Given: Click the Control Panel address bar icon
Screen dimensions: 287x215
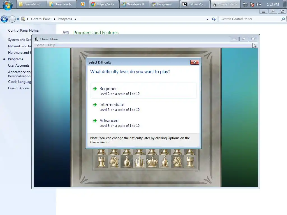Looking at the screenshot, I should click(23, 19).
